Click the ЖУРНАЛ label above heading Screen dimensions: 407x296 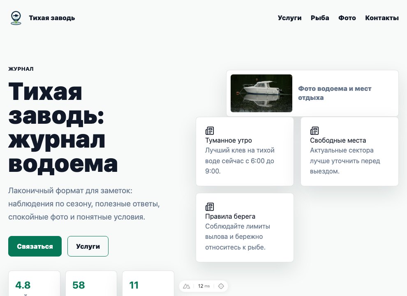pos(21,69)
